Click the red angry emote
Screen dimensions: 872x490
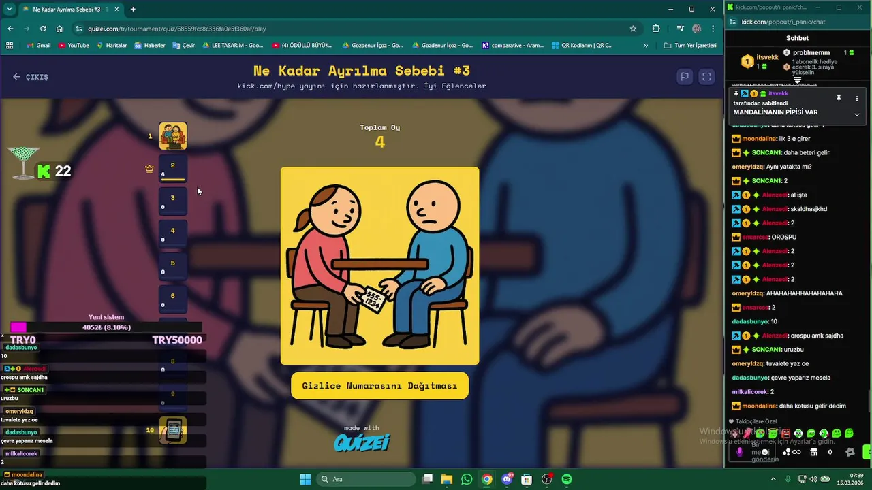coord(785,434)
